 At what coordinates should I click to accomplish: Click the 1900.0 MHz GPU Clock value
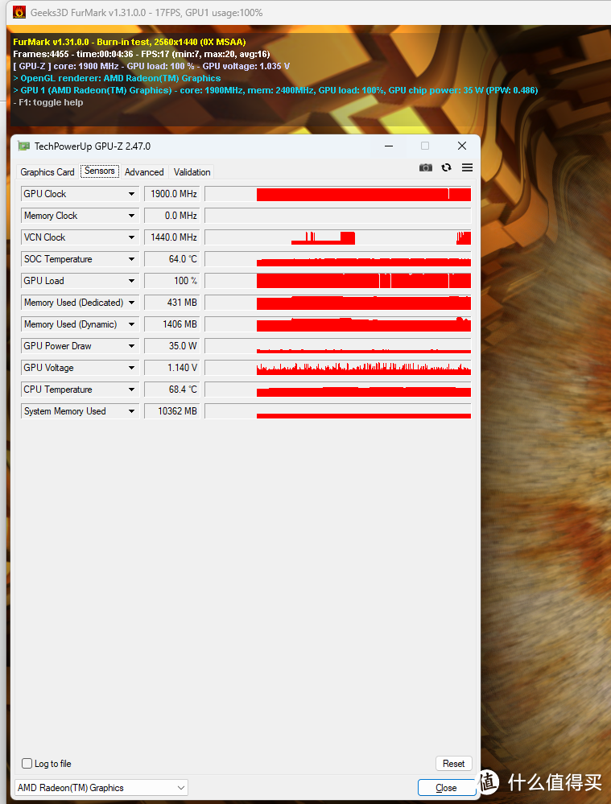pyautogui.click(x=171, y=194)
